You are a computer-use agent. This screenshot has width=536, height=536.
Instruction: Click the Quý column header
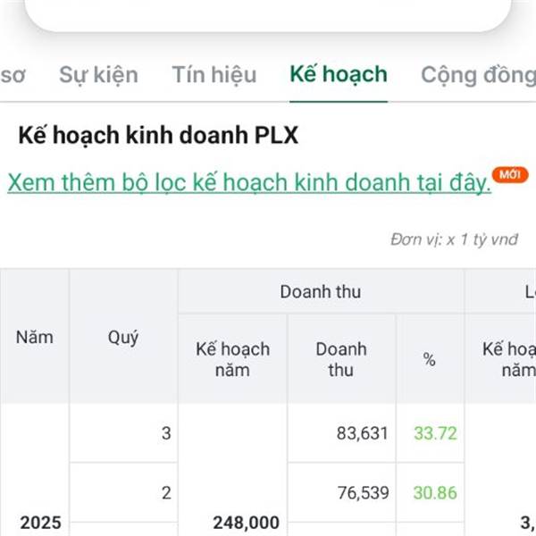pyautogui.click(x=123, y=337)
